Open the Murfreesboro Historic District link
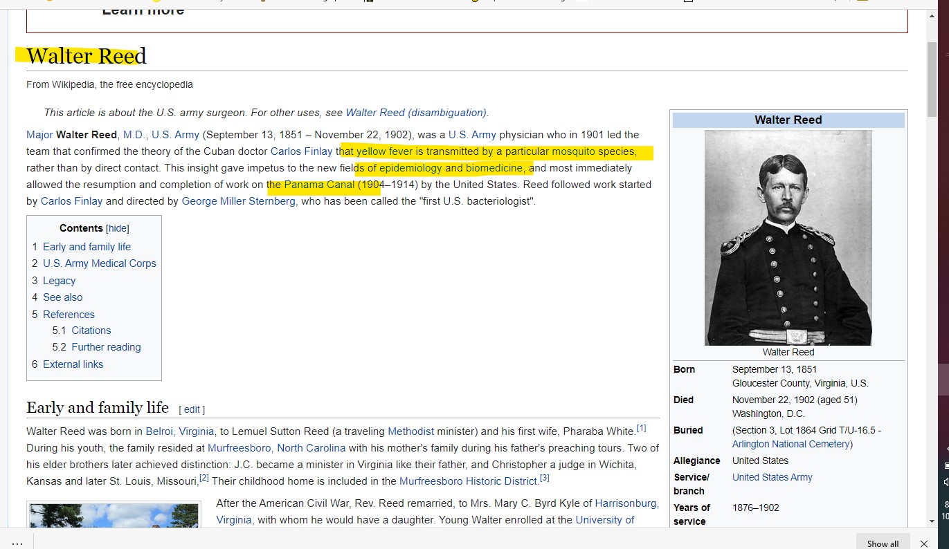The height and width of the screenshot is (549, 949). tap(469, 481)
